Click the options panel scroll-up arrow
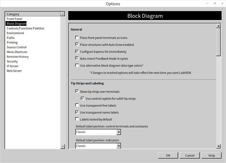The height and width of the screenshot is (163, 226). click(x=218, y=26)
